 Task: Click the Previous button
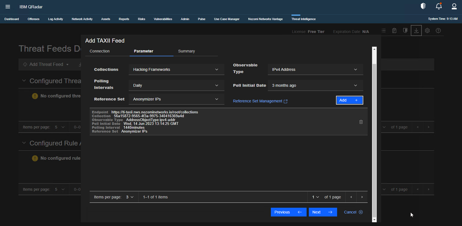point(288,212)
